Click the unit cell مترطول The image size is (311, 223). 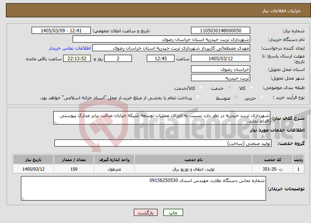[114, 169]
